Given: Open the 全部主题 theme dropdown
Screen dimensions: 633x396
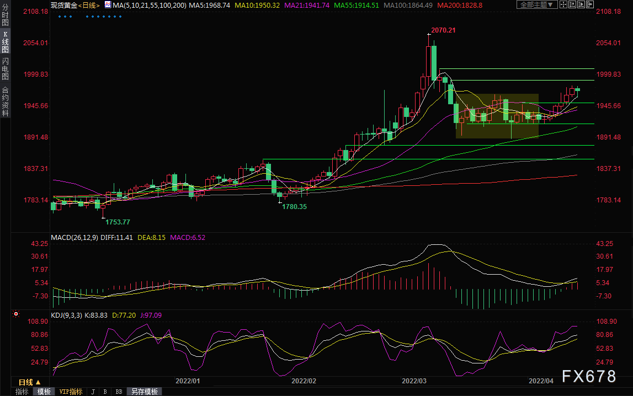Looking at the screenshot, I should tap(537, 4).
